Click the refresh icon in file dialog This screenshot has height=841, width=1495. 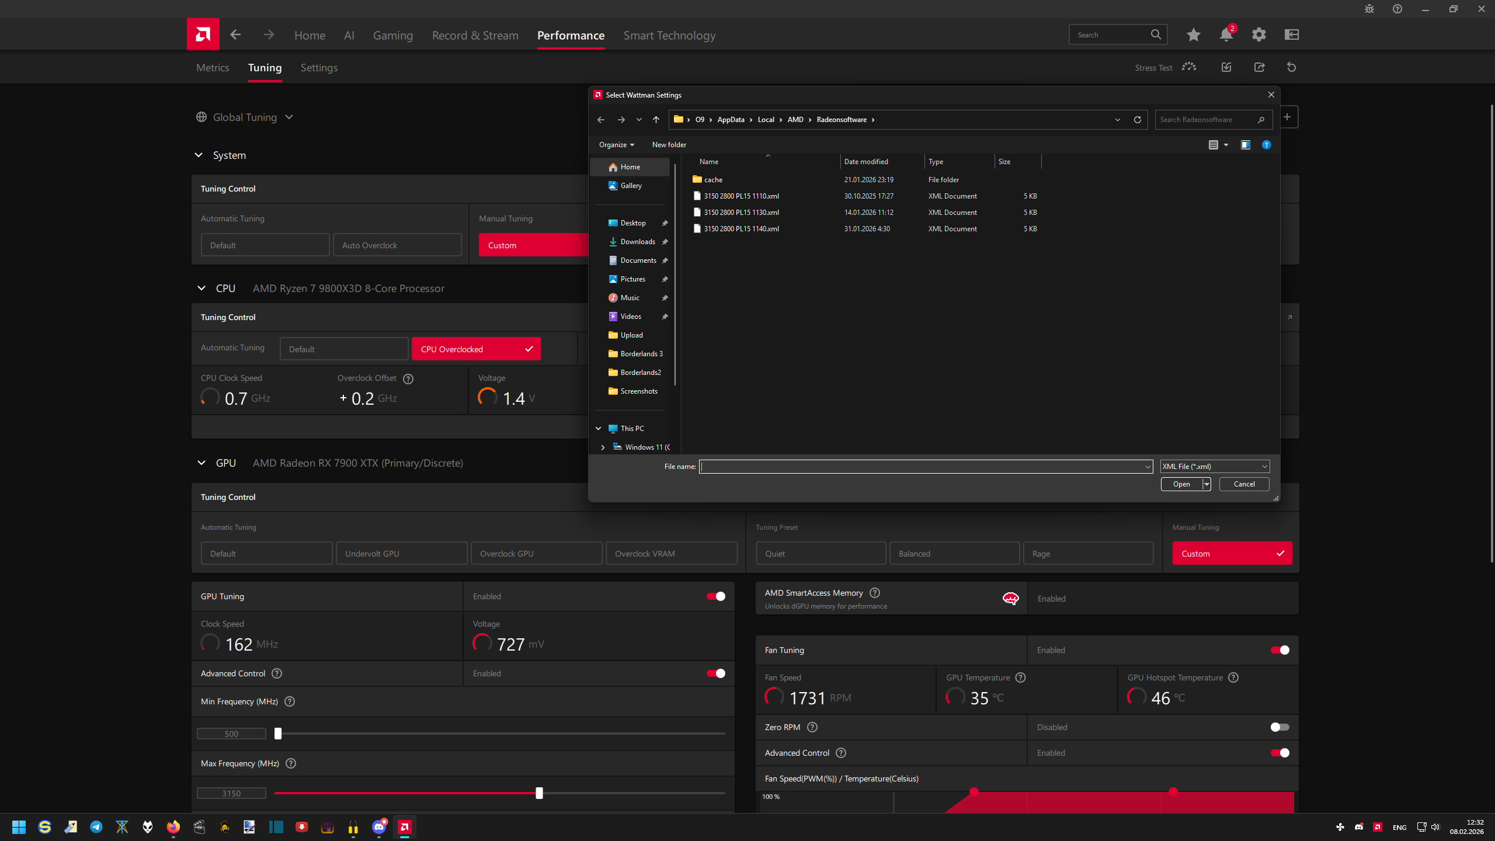(x=1137, y=120)
